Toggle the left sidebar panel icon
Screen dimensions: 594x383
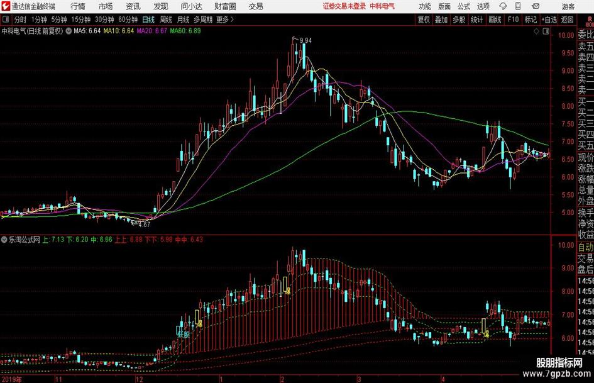pos(5,19)
